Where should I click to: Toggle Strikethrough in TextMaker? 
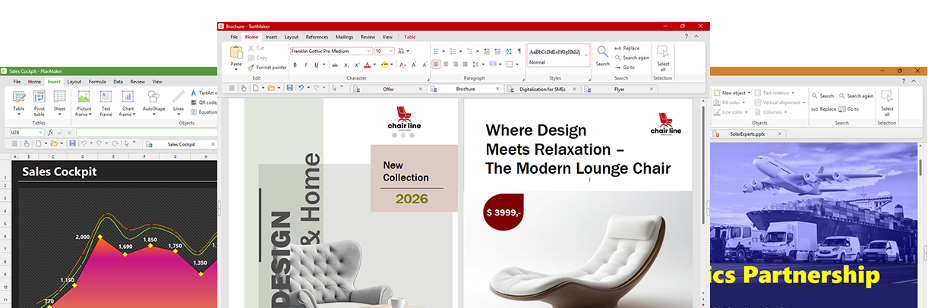[x=335, y=65]
